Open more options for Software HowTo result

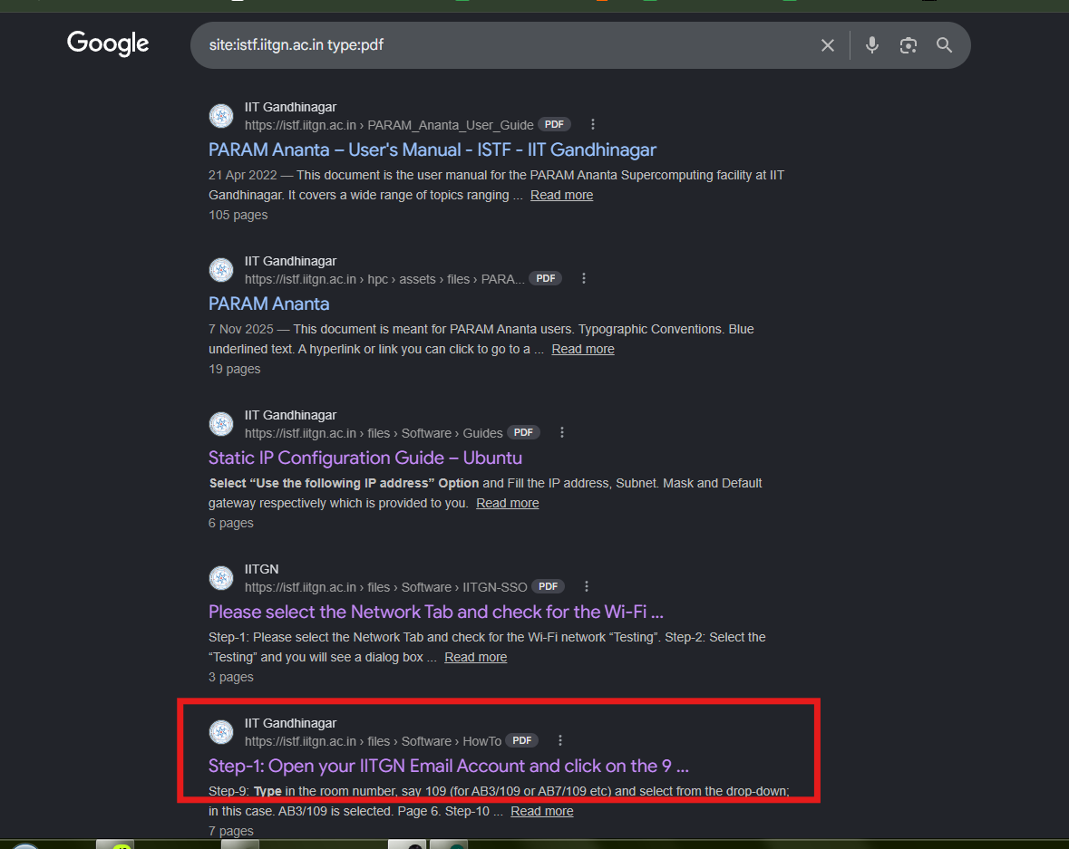tap(559, 740)
